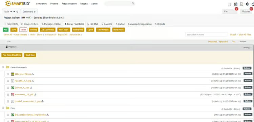Download 08DevJun19SI.jpg via its download icon
Screen dimensions: 254x122
click(x=33, y=74)
